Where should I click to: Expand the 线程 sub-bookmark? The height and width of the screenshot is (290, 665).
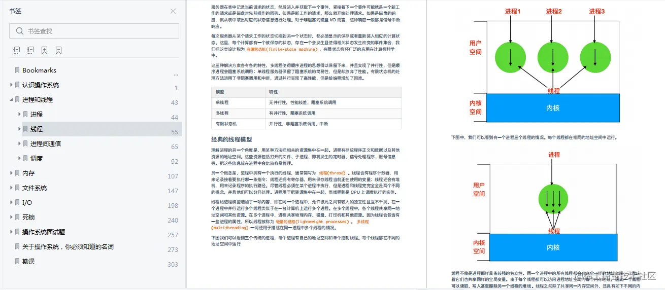19,129
